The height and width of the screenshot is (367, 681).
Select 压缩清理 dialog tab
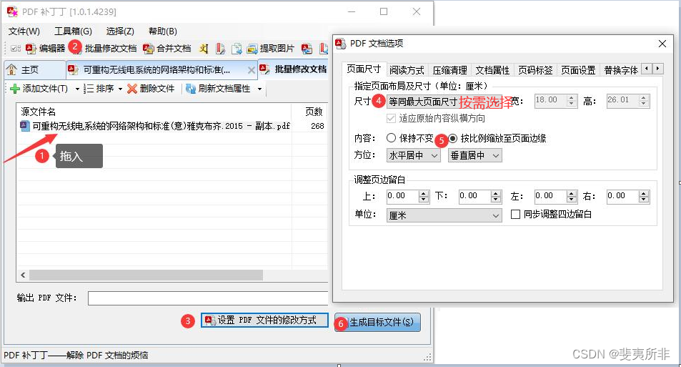click(450, 70)
